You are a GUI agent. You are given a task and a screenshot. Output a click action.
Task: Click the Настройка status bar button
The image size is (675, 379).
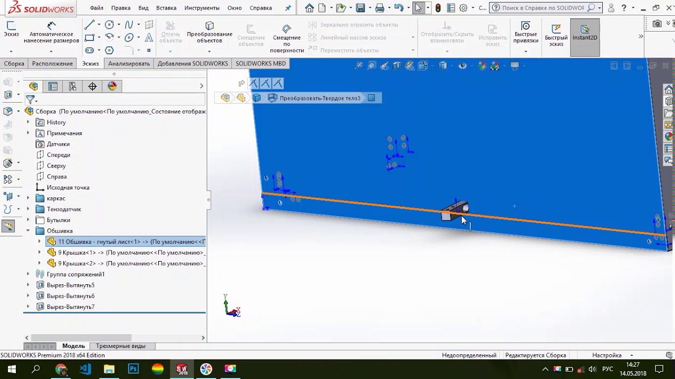point(607,355)
